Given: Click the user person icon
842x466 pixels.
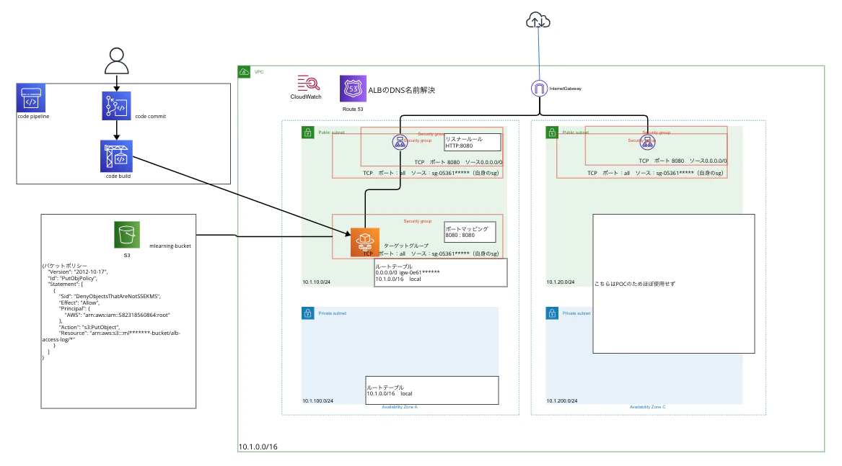Looking at the screenshot, I should click(x=117, y=61).
